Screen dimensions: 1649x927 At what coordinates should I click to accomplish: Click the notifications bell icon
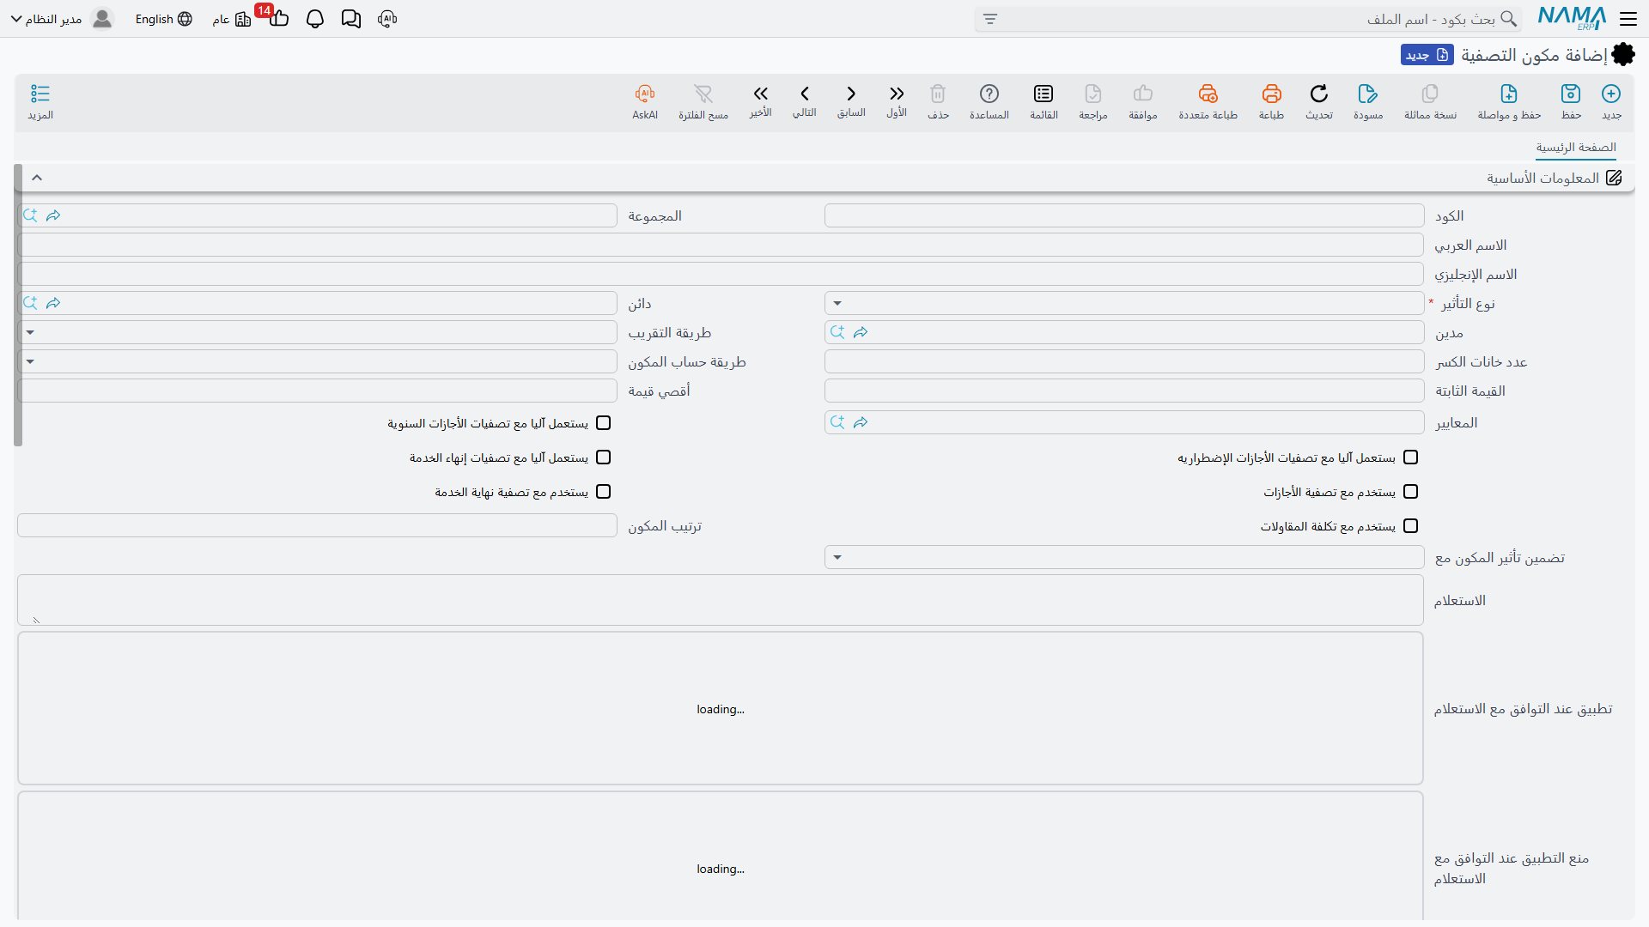tap(315, 19)
